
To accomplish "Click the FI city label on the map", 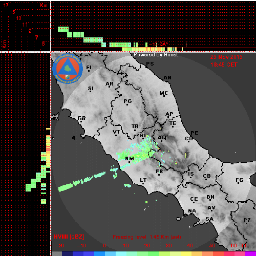I will click(x=89, y=68).
